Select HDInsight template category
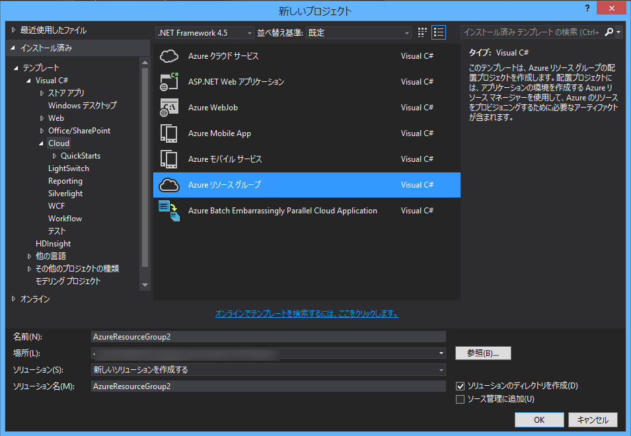The height and width of the screenshot is (436, 631). point(53,244)
